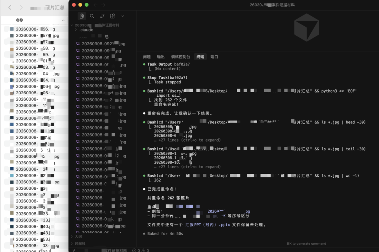Open the Source Control view icon
The height and width of the screenshot is (252, 379).
102,16
